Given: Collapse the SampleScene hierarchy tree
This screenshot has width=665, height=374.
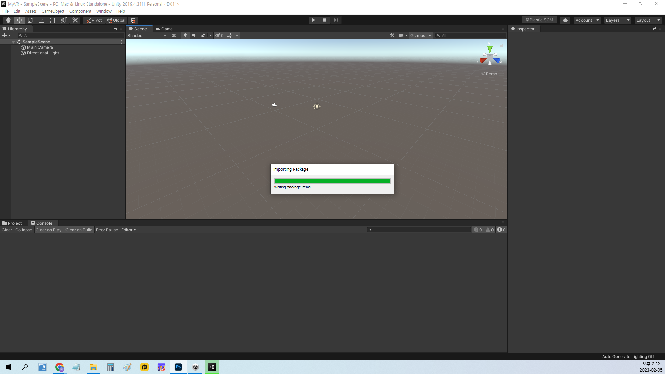Looking at the screenshot, I should [x=13, y=42].
